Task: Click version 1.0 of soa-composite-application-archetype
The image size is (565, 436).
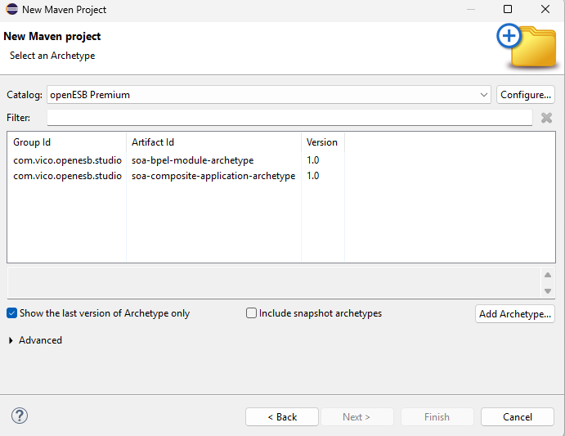Action: pos(313,176)
